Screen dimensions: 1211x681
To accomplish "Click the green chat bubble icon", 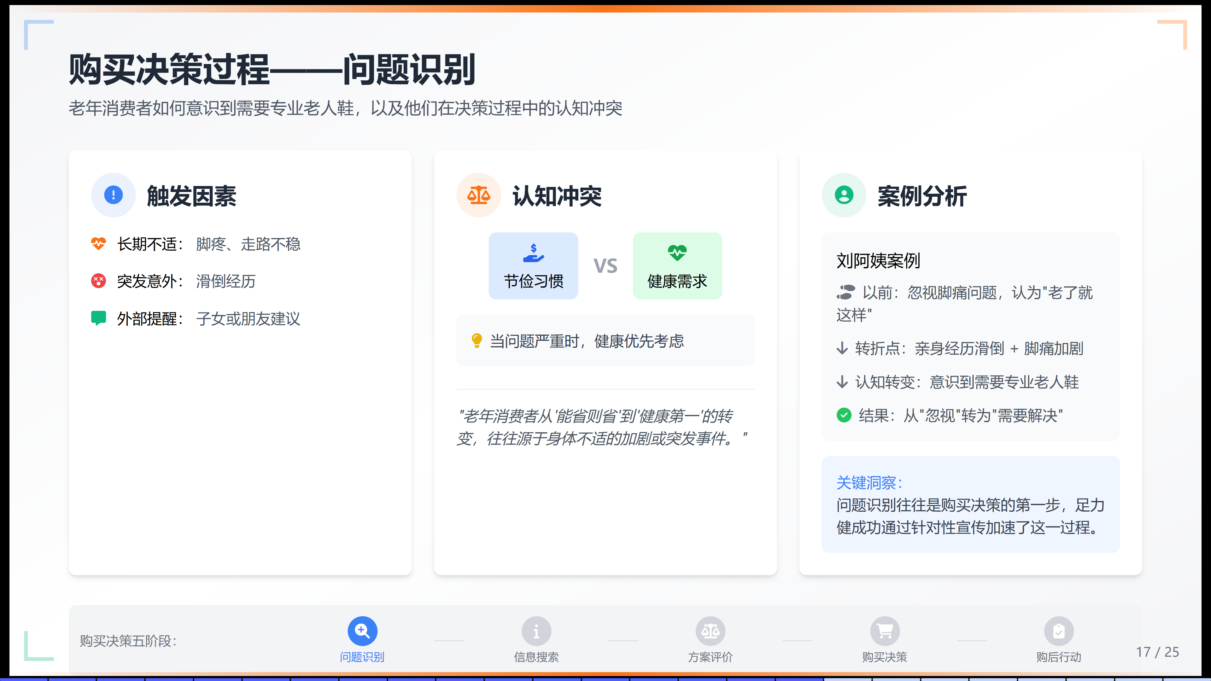I will click(x=98, y=318).
